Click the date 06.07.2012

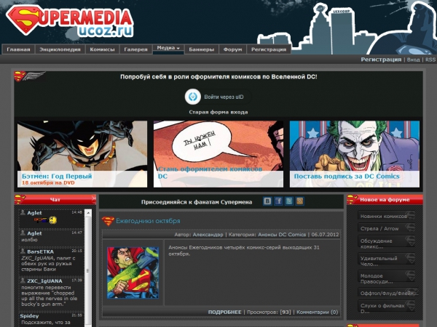(x=325, y=235)
